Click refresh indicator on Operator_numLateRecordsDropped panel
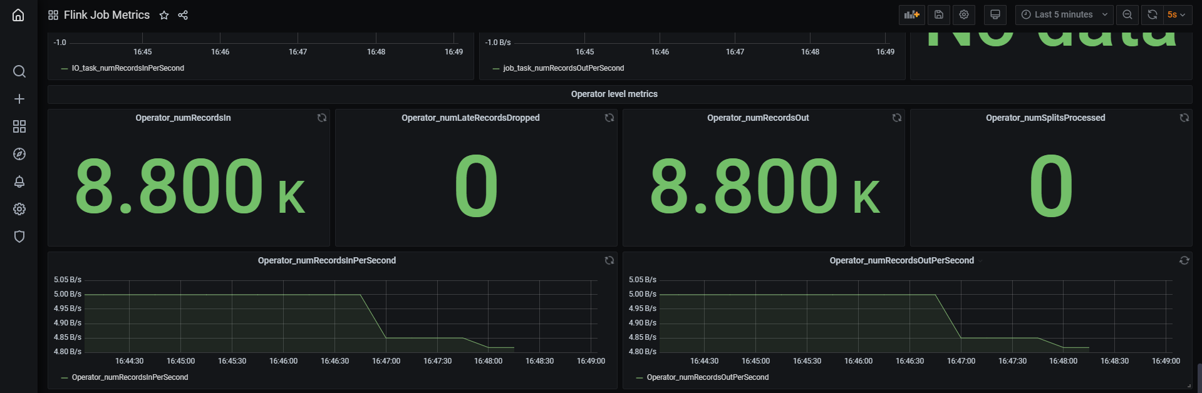 (609, 118)
